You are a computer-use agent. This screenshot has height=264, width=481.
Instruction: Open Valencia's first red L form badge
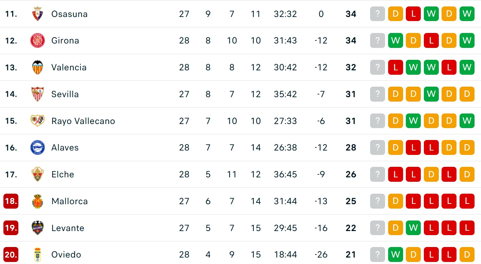click(x=395, y=67)
